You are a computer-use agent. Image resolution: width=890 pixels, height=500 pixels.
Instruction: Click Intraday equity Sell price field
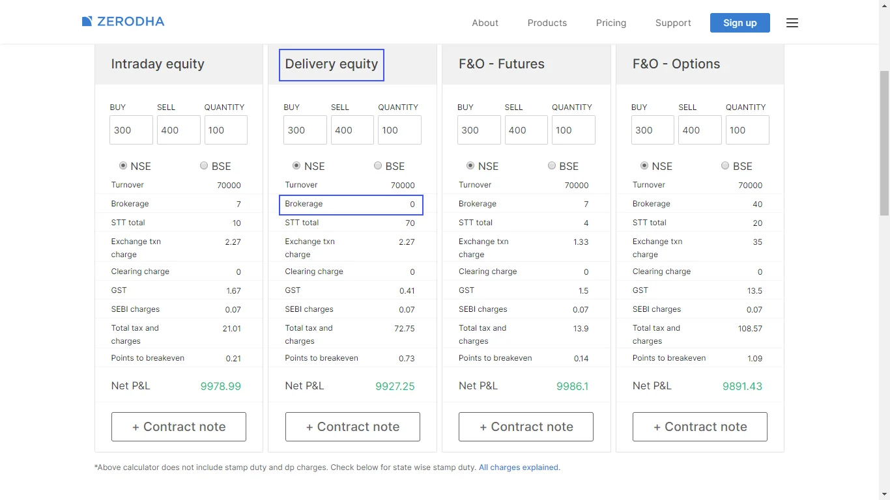pyautogui.click(x=179, y=130)
